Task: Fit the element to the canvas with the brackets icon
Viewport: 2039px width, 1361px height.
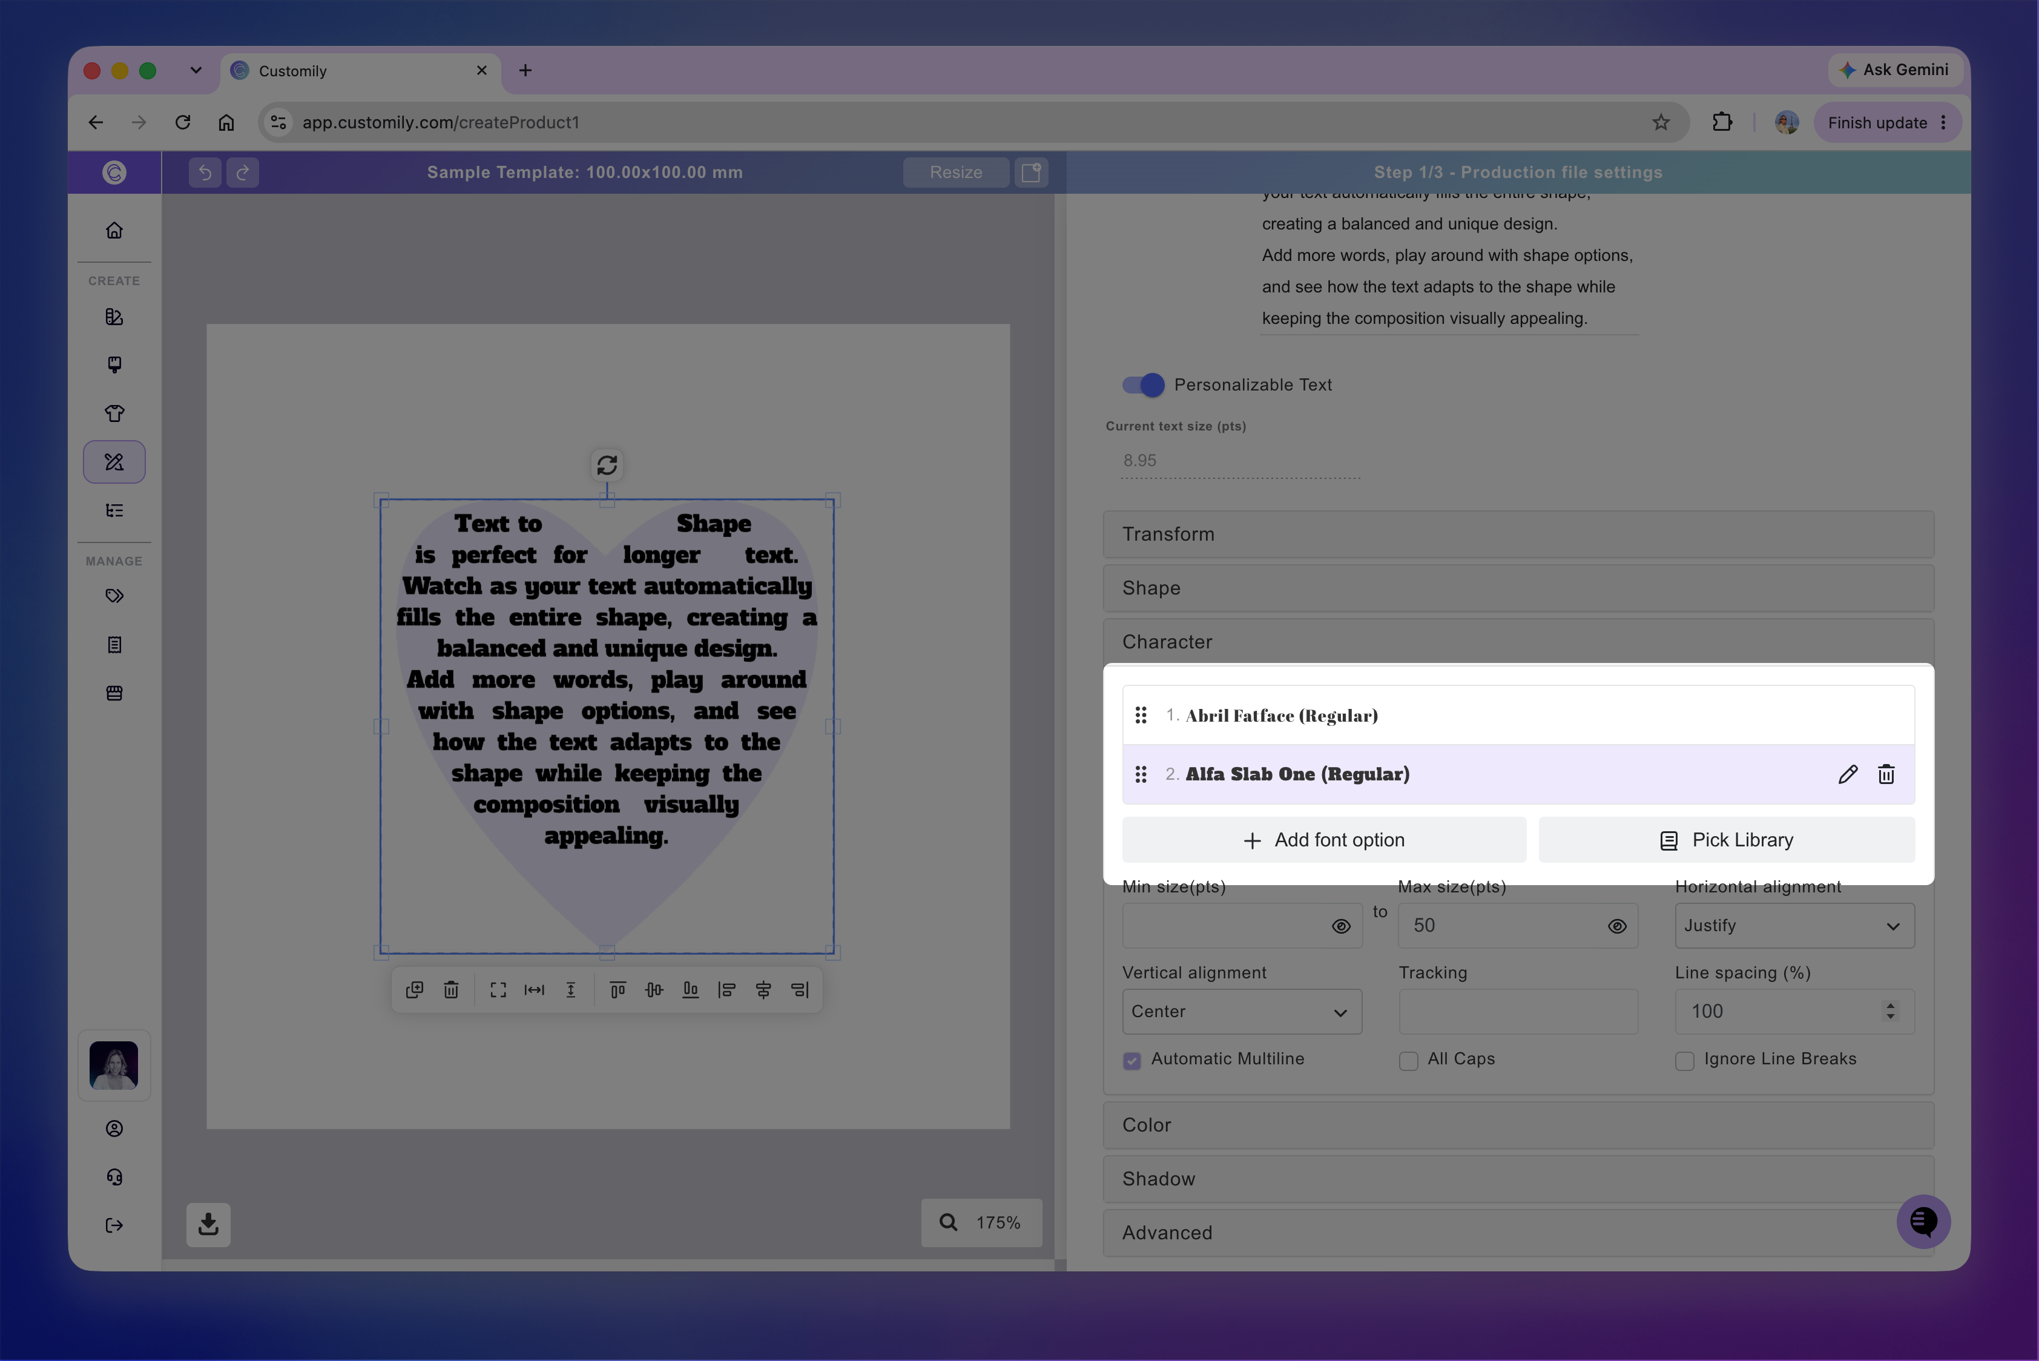Action: coord(498,989)
